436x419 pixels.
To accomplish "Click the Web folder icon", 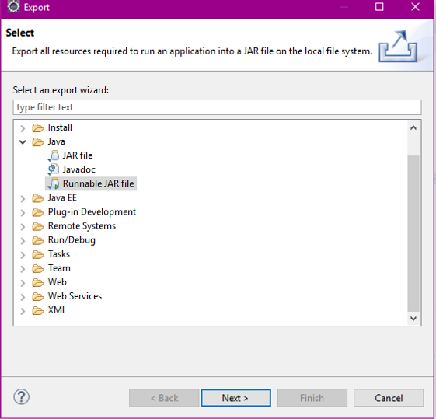I will (x=38, y=282).
